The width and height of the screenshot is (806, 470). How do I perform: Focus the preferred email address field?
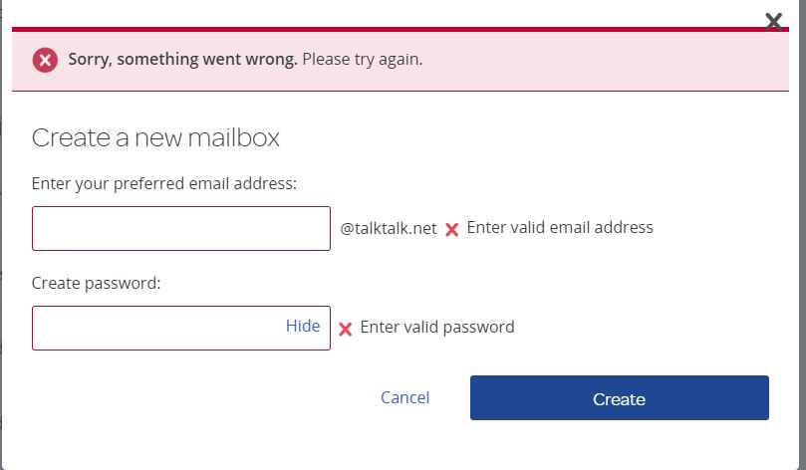[x=180, y=228]
